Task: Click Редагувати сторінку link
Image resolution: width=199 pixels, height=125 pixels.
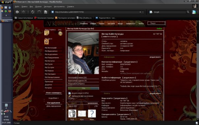Action: (x=76, y=84)
